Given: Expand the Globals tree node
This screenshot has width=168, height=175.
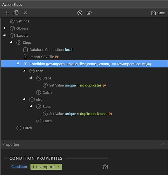Looking at the screenshot, I should (x=5, y=28).
